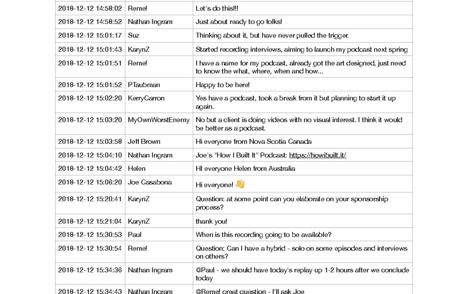Select the KerryCarron username
This screenshot has height=294, width=471.
coord(146,98)
